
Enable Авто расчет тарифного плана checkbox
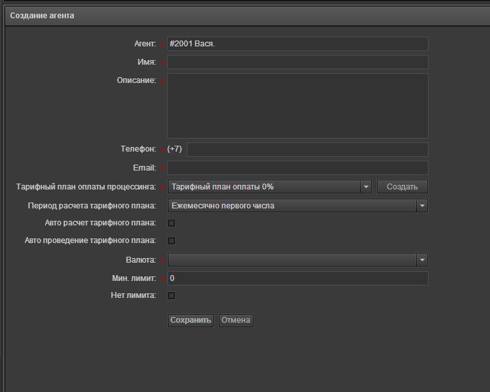[x=172, y=223]
